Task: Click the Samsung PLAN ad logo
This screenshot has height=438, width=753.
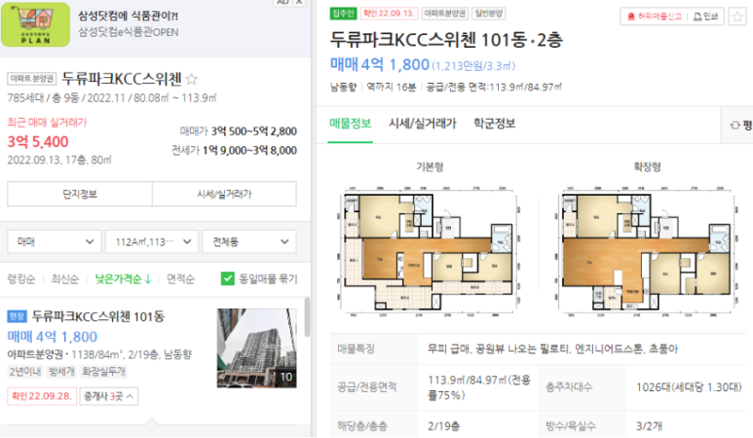Action: 35,24
